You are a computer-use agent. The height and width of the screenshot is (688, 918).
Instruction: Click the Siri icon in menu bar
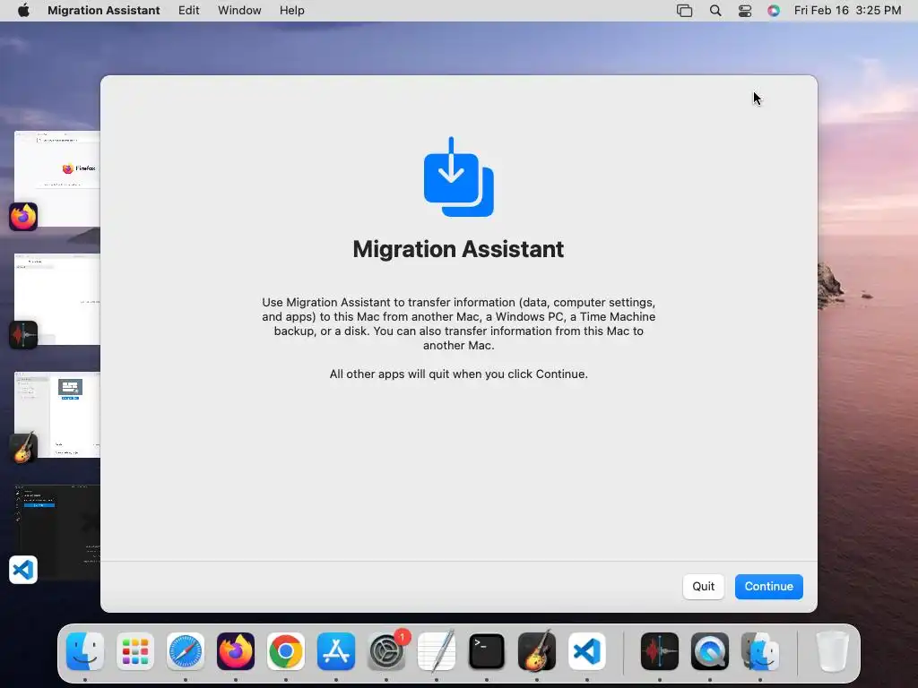point(774,11)
